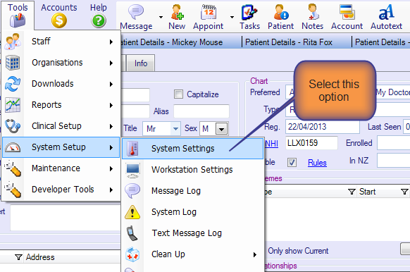Switch to the Info tab
The image size is (410, 272).
click(141, 63)
